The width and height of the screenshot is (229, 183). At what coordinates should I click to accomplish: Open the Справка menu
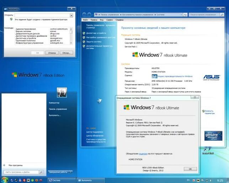119,20
